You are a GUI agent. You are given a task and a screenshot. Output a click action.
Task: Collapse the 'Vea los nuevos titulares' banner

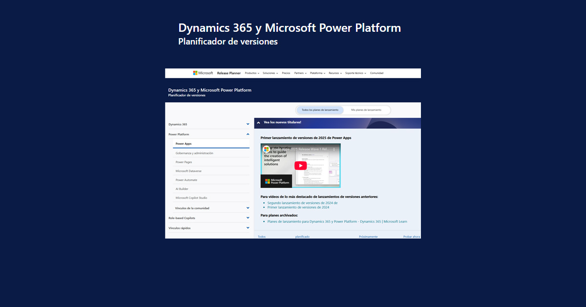click(x=258, y=123)
